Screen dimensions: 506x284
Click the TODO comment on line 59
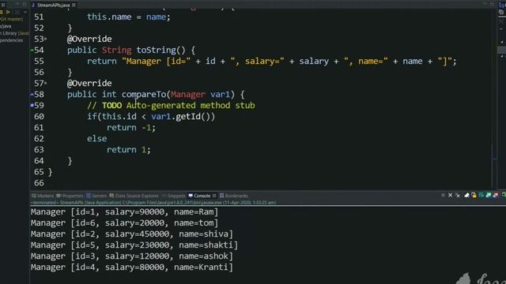(x=171, y=105)
